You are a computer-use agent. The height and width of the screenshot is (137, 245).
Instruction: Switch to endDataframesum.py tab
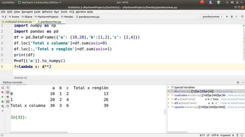point(18,22)
